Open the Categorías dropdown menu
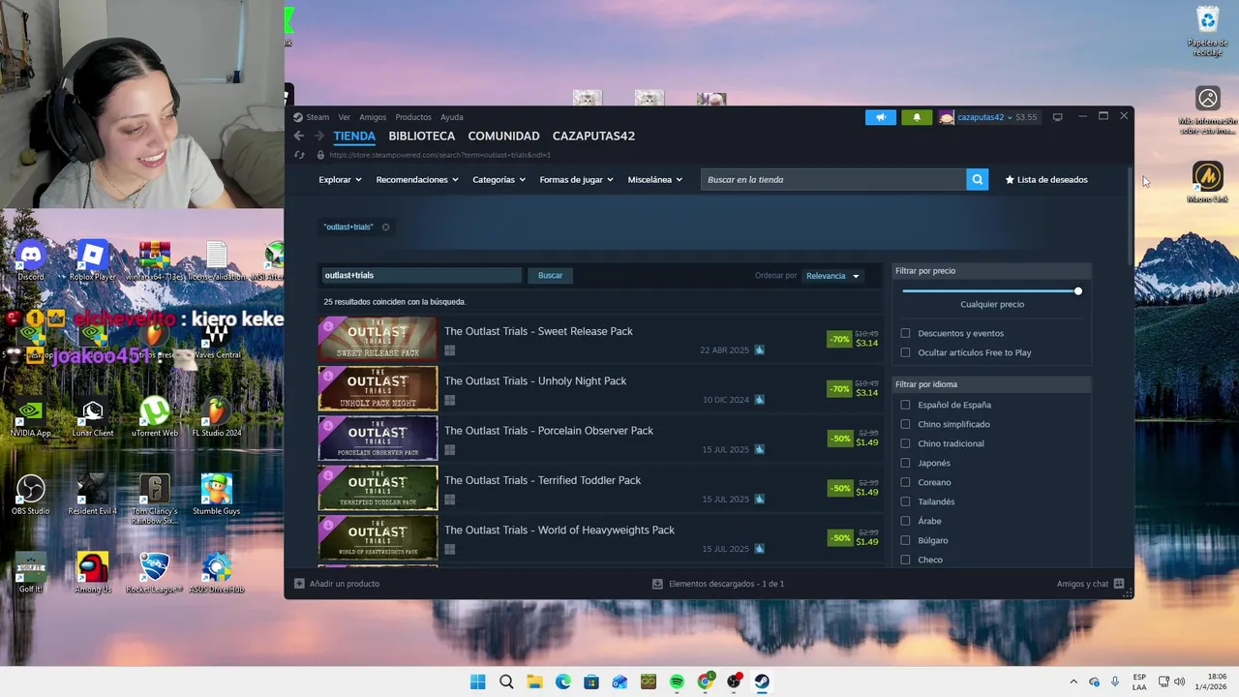This screenshot has height=697, width=1239. (499, 179)
